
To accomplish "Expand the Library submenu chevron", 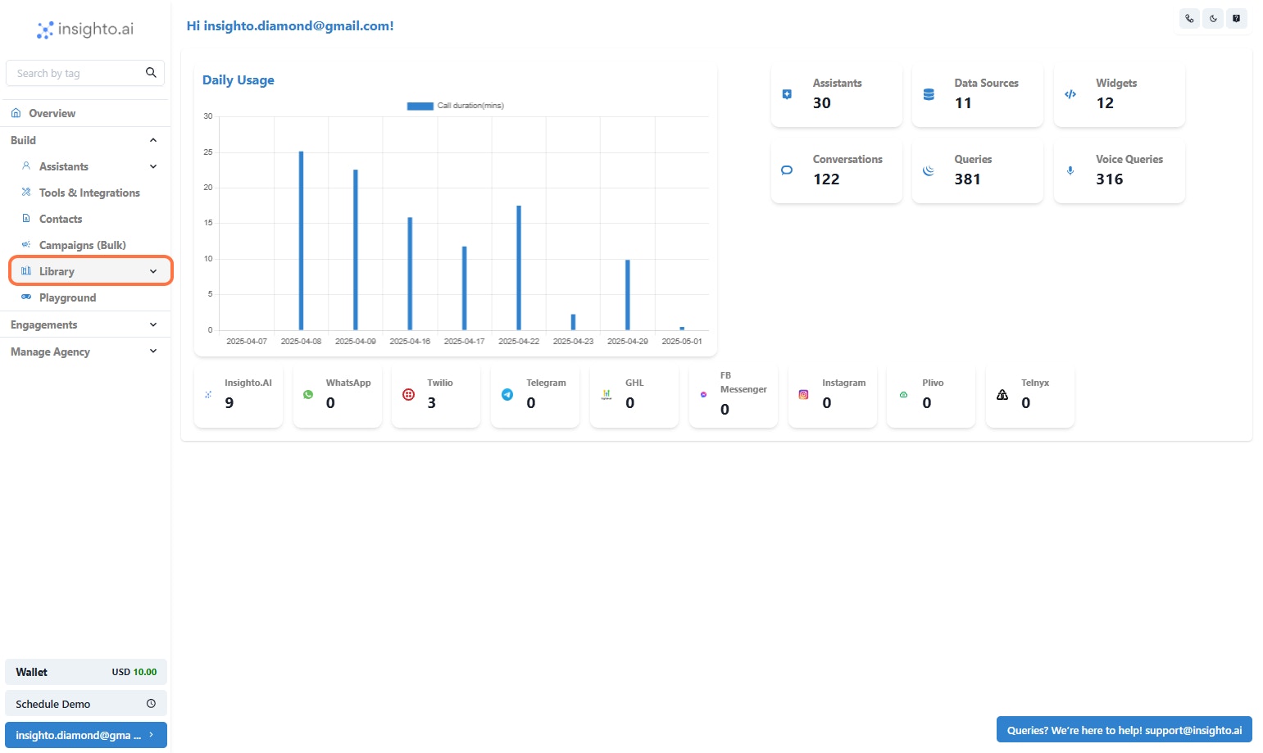I will (153, 271).
